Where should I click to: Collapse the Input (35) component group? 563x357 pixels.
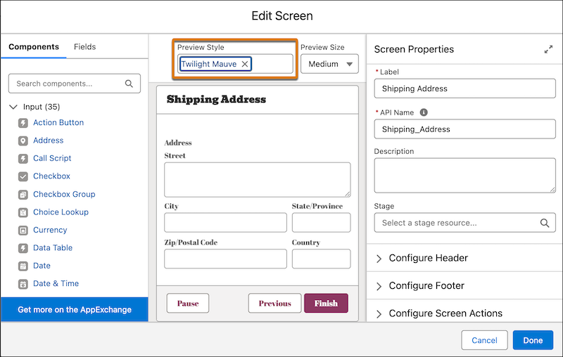(14, 107)
